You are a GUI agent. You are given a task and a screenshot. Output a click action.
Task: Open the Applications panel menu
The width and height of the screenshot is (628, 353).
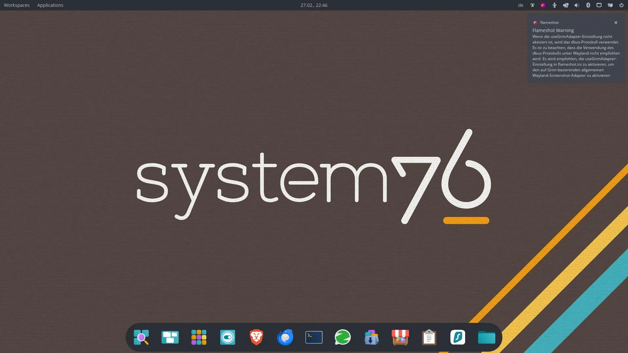[x=50, y=5]
